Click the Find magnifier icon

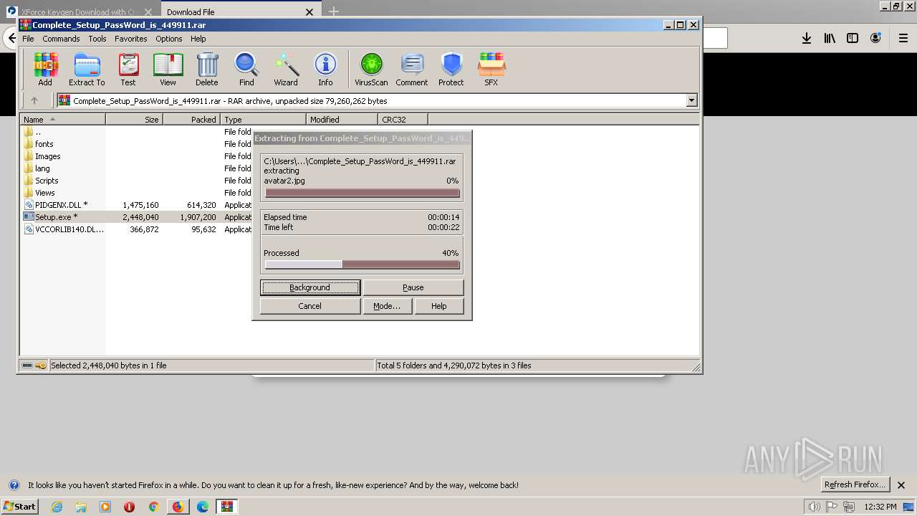coord(246,70)
